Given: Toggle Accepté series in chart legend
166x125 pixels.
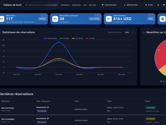Looking at the screenshot, I should pyautogui.click(x=64, y=38).
